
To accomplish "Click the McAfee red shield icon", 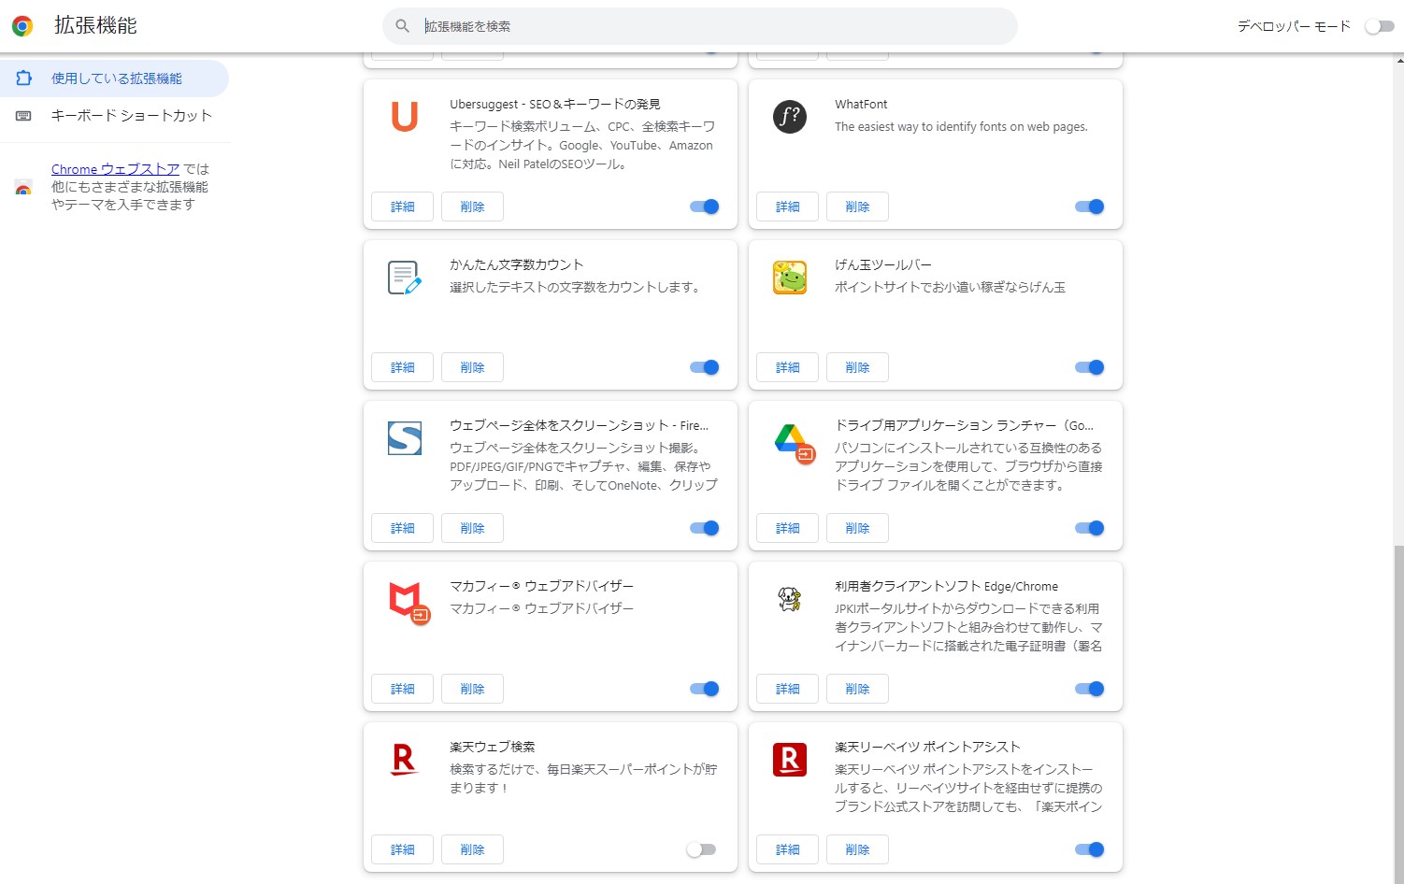I will (x=408, y=603).
